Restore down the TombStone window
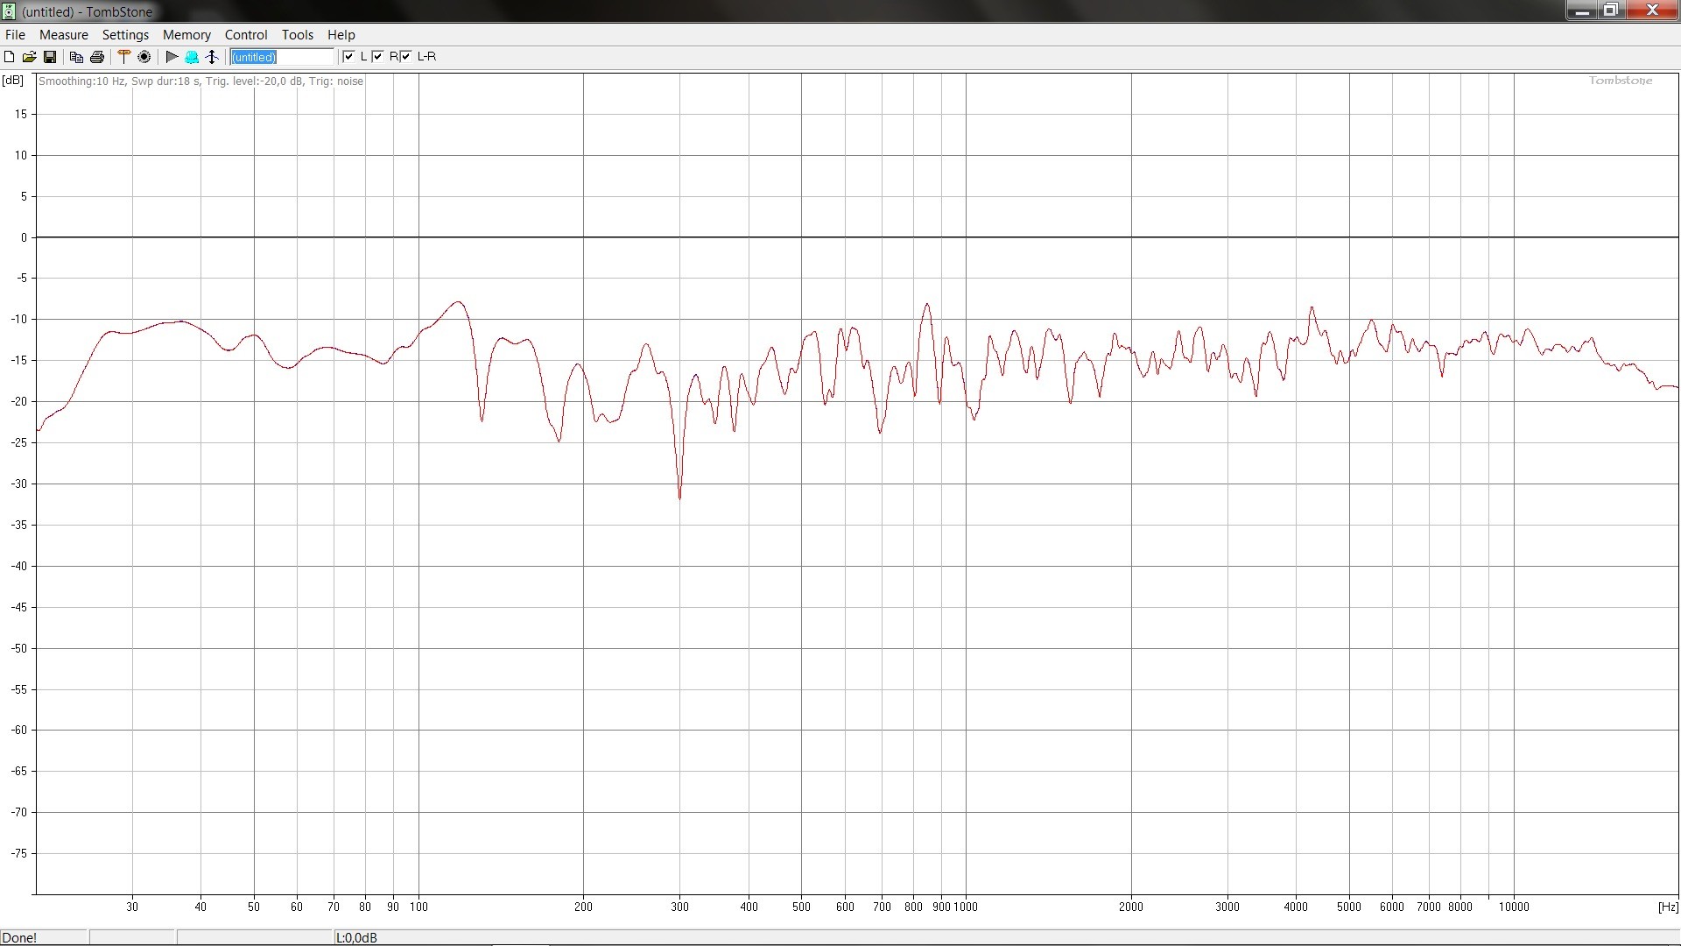The image size is (1681, 946). 1610,11
